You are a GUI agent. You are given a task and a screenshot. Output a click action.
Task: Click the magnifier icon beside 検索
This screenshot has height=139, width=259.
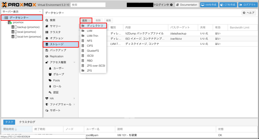(x=47, y=20)
